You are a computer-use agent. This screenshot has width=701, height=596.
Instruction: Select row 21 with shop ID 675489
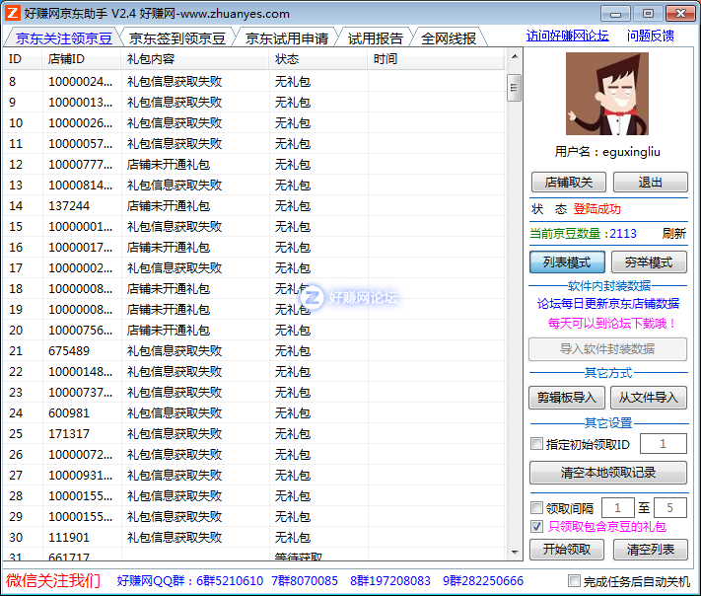tap(254, 351)
